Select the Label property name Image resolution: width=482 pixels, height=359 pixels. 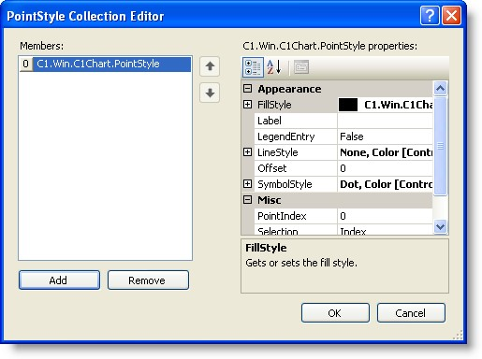pyautogui.click(x=296, y=121)
